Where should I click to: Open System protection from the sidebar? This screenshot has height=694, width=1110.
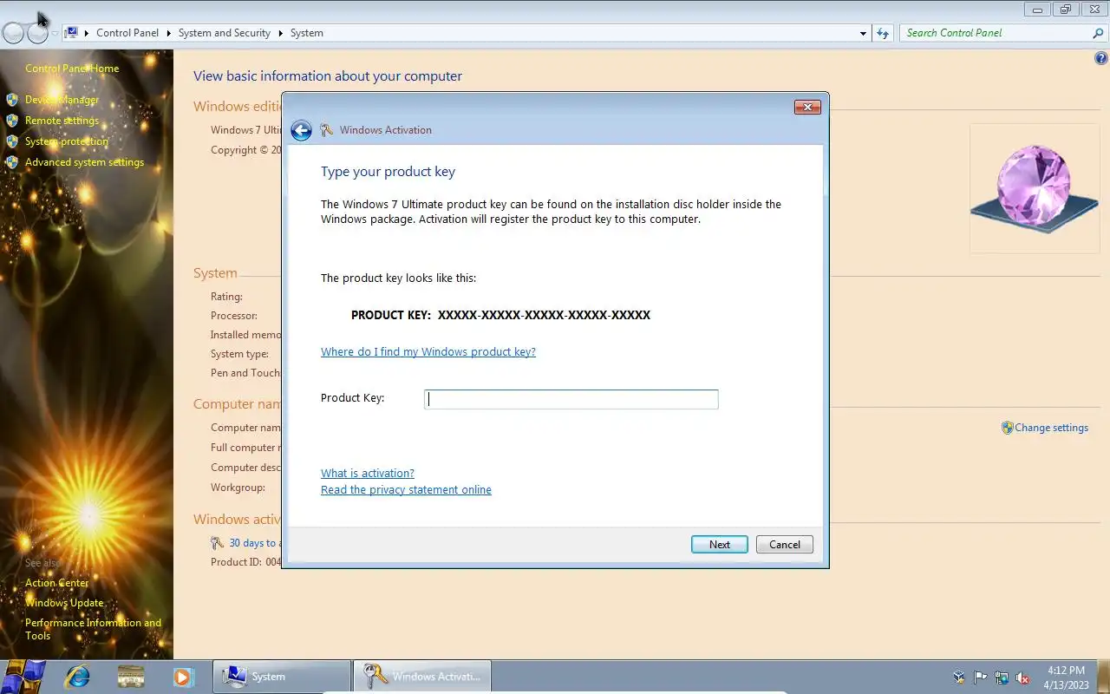point(67,141)
